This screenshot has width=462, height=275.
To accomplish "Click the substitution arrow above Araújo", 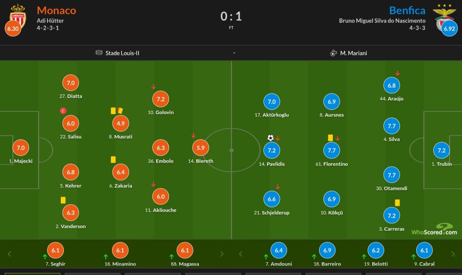I will click(x=397, y=73).
